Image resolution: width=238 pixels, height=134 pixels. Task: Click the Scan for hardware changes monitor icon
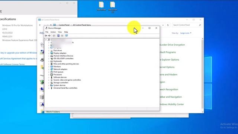pyautogui.click(x=67, y=36)
